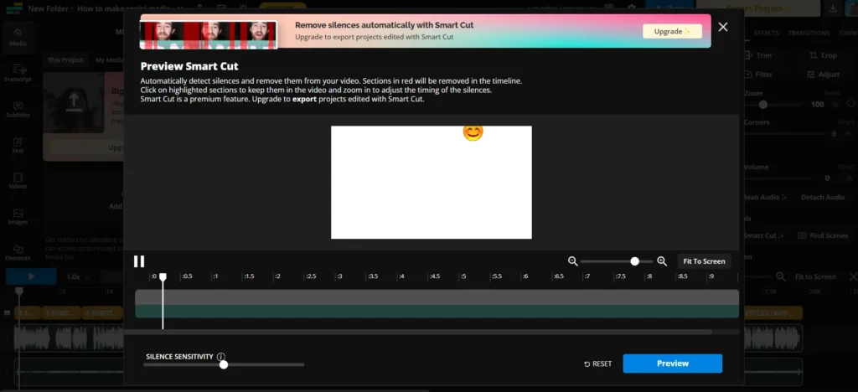
Task: Open the Smart Cut banner thumbnail image
Action: [x=209, y=35]
